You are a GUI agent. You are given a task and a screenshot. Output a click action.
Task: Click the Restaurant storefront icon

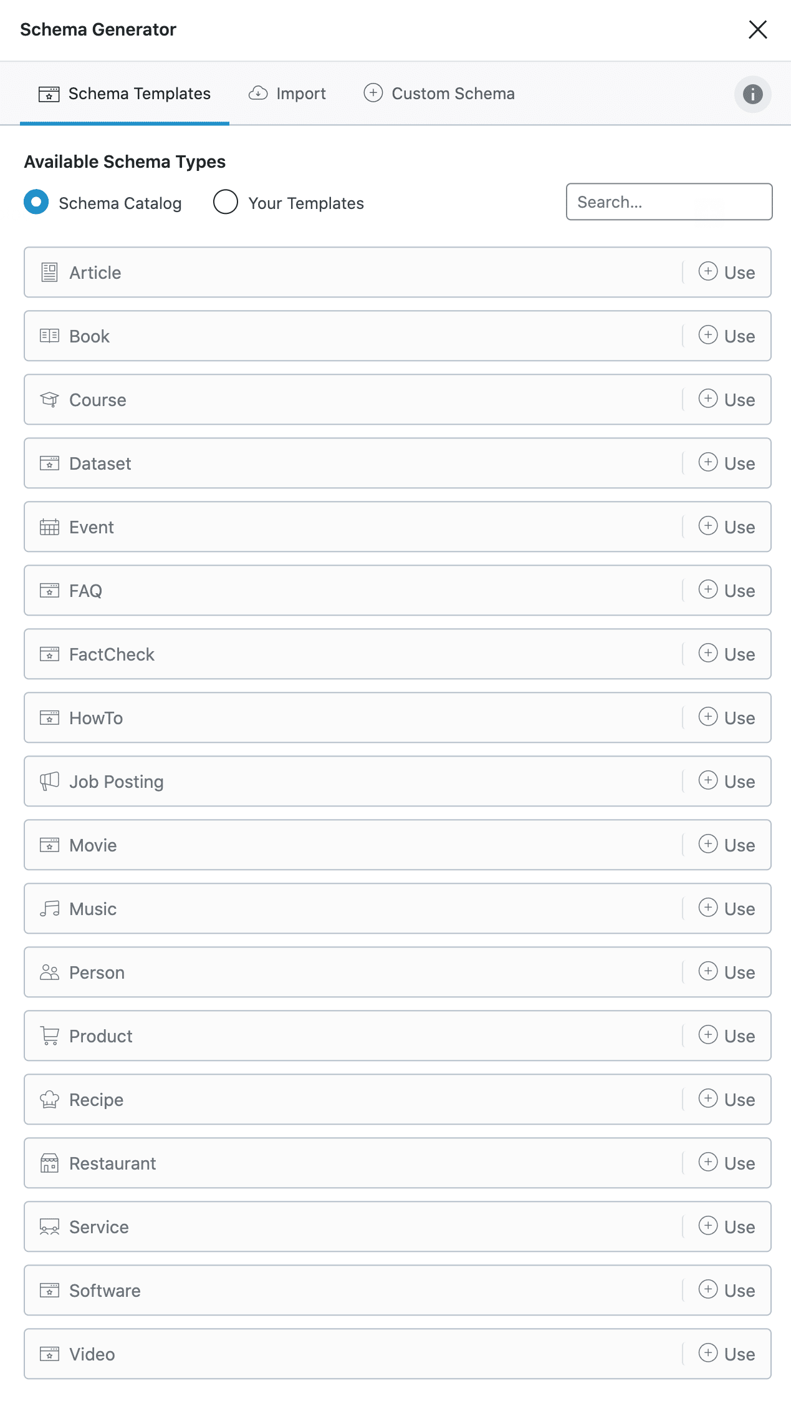(x=49, y=1163)
